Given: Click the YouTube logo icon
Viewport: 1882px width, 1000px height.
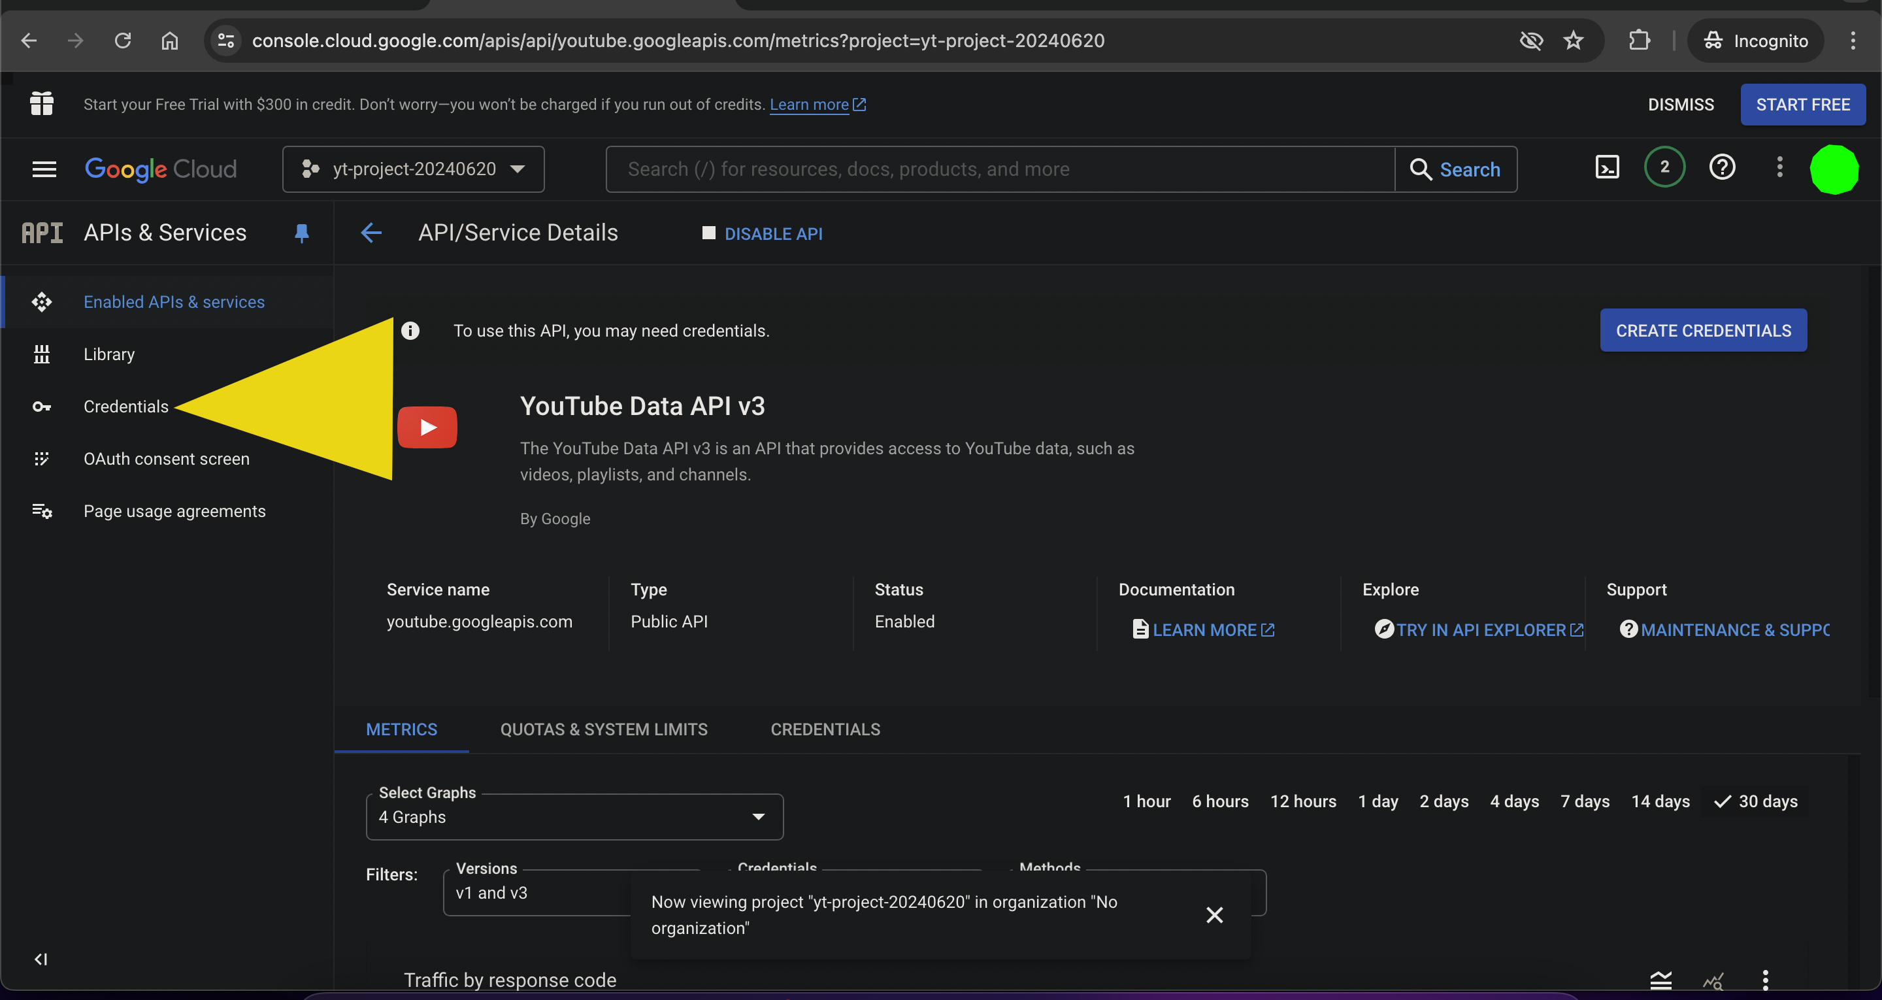Looking at the screenshot, I should pyautogui.click(x=427, y=427).
